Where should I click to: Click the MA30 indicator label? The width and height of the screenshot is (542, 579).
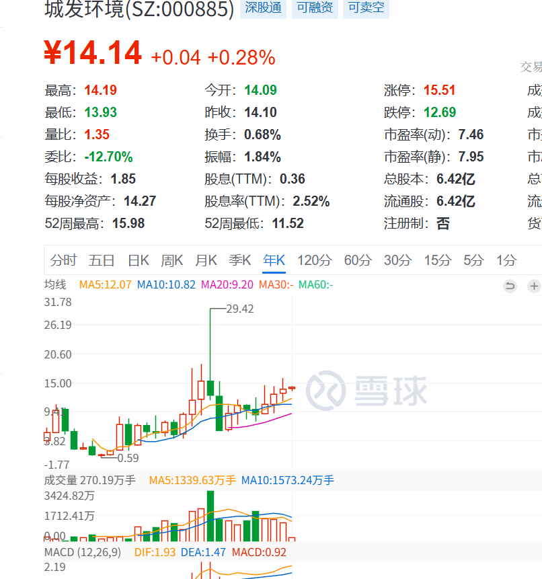pos(276,284)
